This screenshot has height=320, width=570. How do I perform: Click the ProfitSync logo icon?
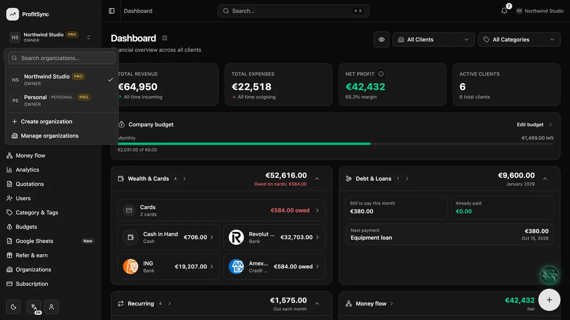pyautogui.click(x=12, y=14)
